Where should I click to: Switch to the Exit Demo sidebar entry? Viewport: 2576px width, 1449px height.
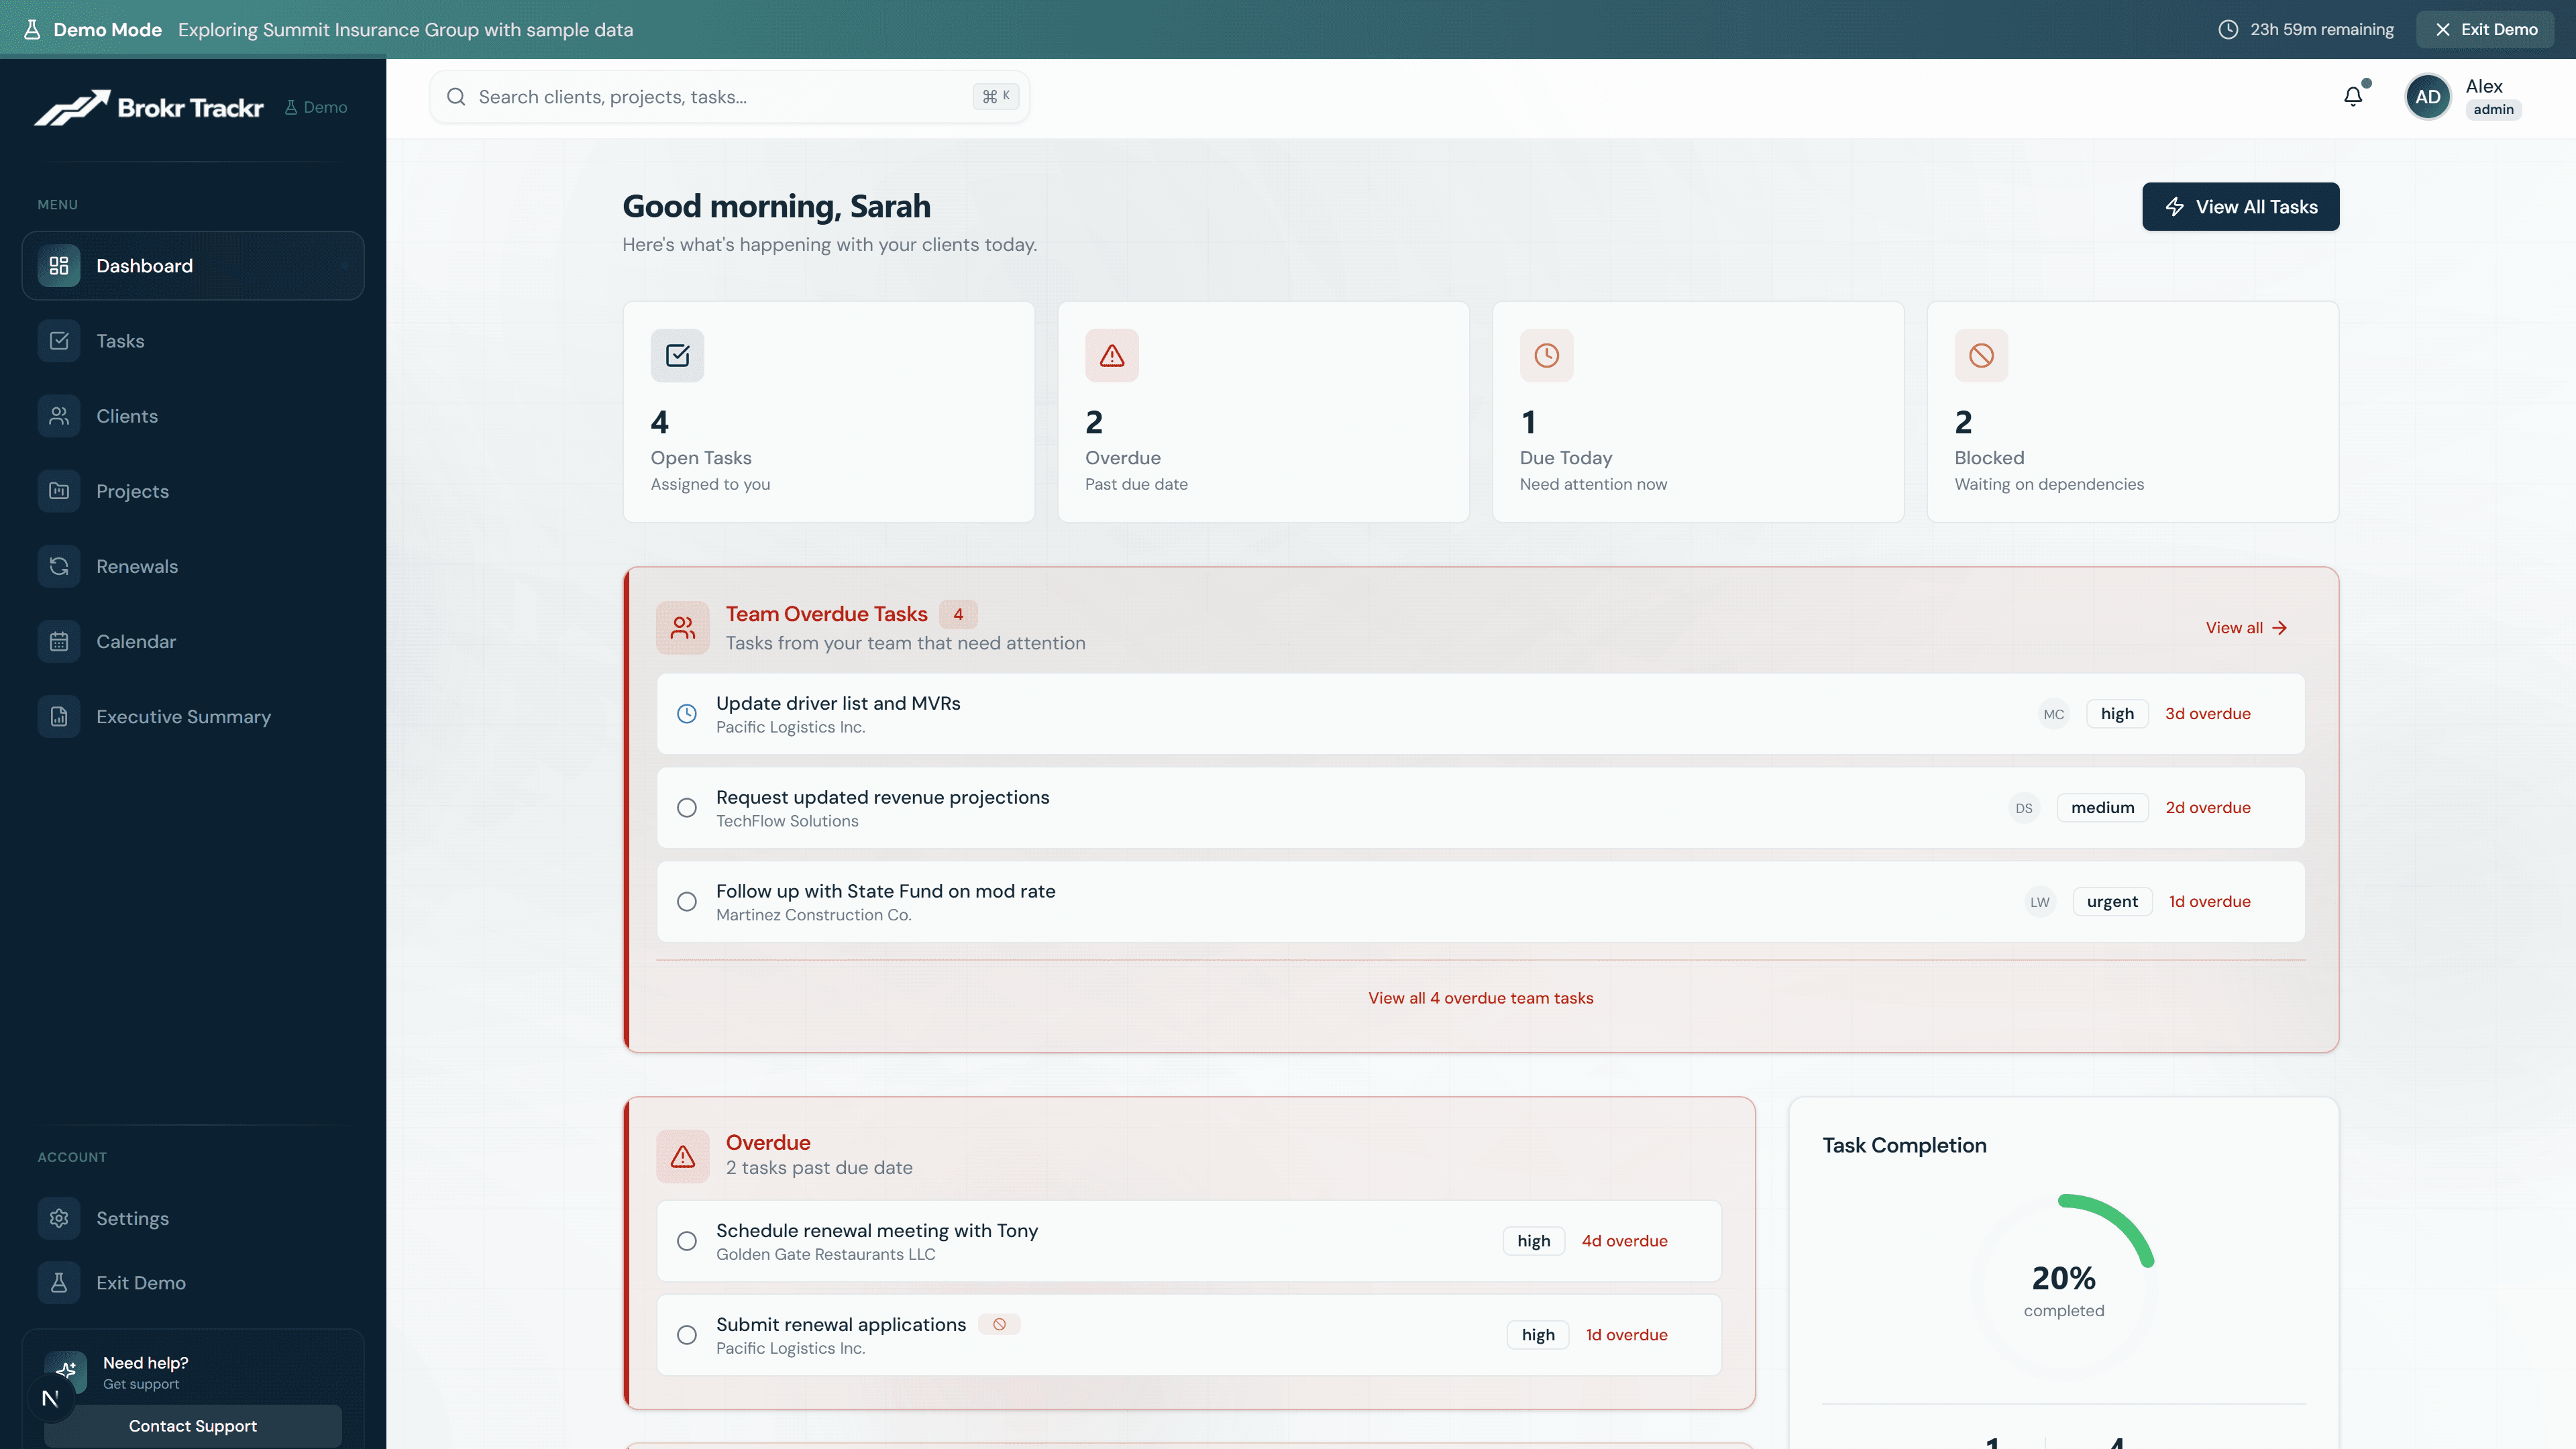pyautogui.click(x=140, y=1283)
